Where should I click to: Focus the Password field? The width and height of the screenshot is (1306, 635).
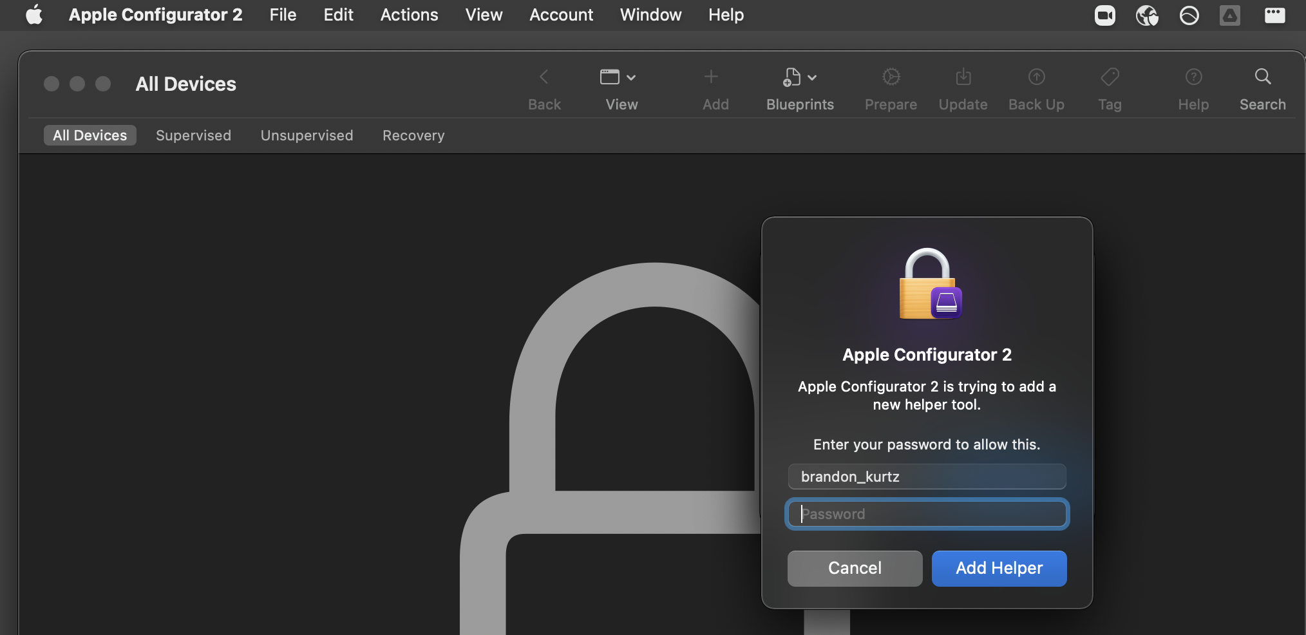[927, 514]
